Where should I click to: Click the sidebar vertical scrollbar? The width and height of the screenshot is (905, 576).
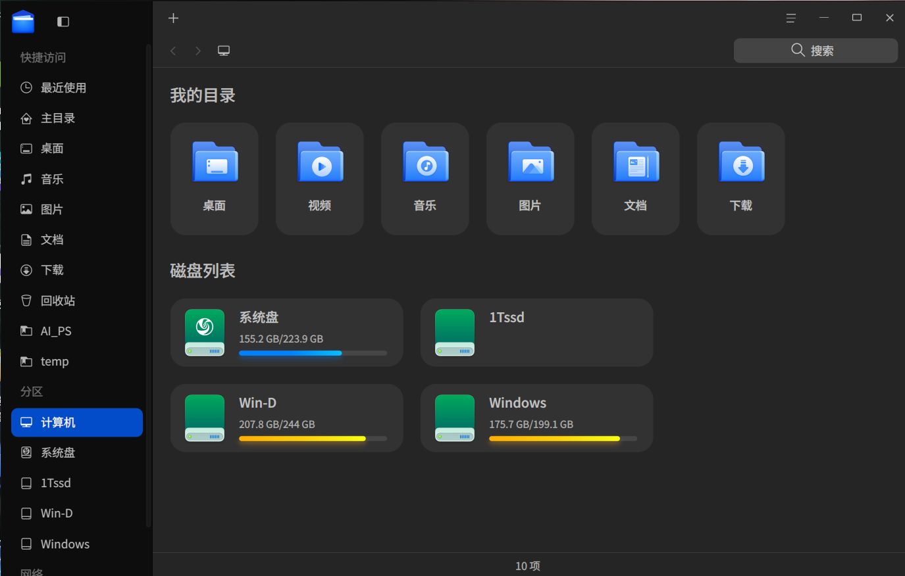click(x=148, y=283)
